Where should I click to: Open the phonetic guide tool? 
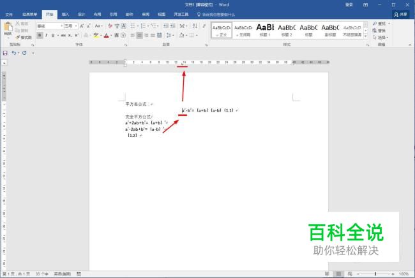pos(117,26)
